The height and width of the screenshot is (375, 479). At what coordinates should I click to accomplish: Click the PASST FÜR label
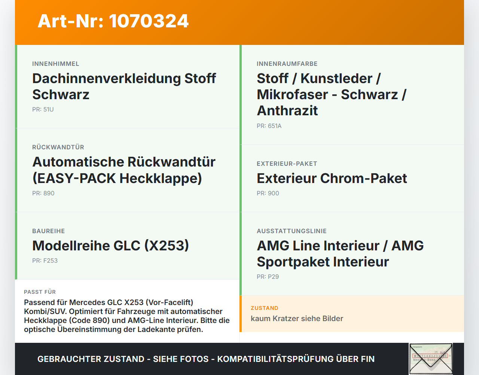click(40, 292)
